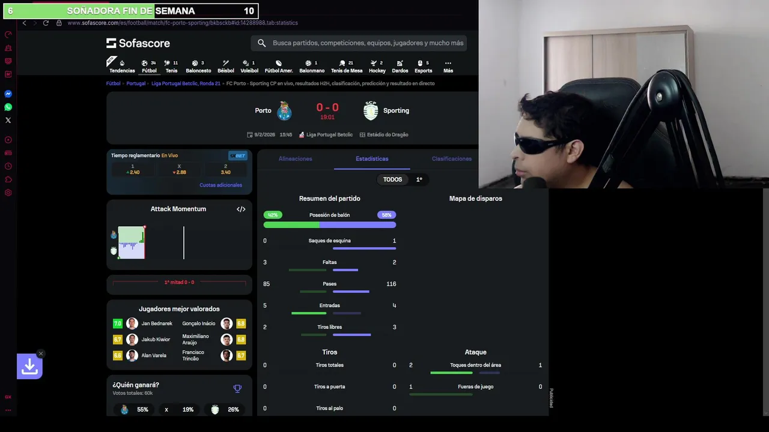The width and height of the screenshot is (769, 432).
Task: Go back to the previous page
Action: coord(24,23)
